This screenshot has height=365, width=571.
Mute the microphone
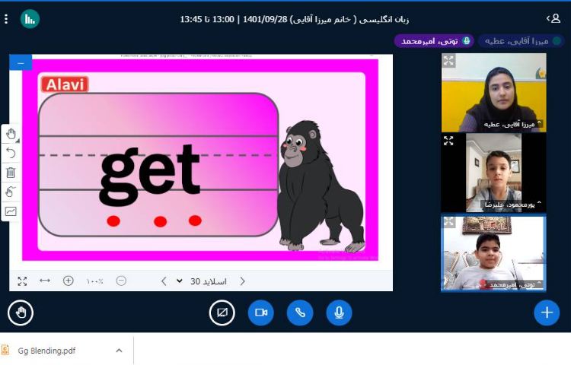click(x=339, y=313)
